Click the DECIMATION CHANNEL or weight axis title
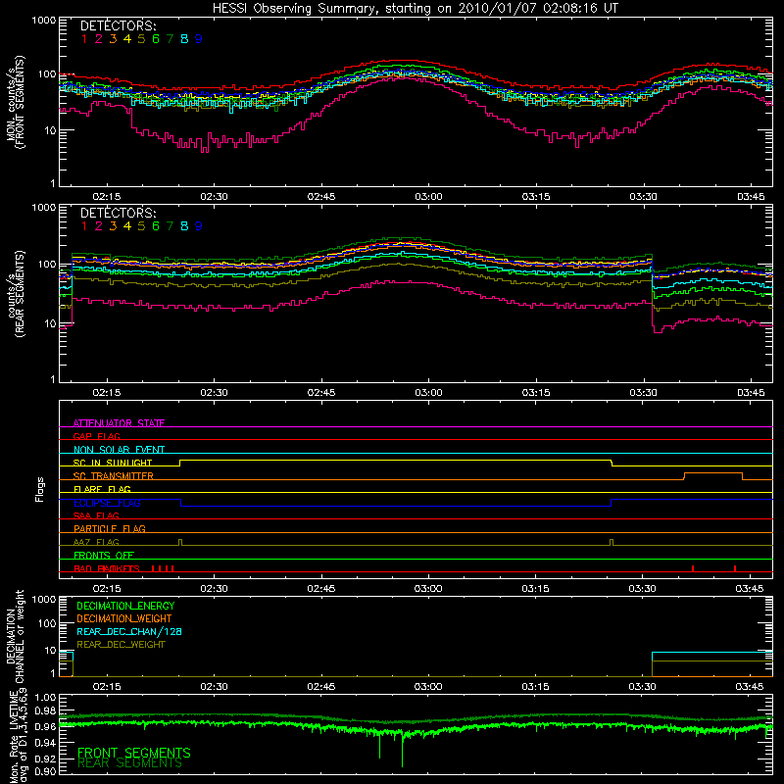 15,636
